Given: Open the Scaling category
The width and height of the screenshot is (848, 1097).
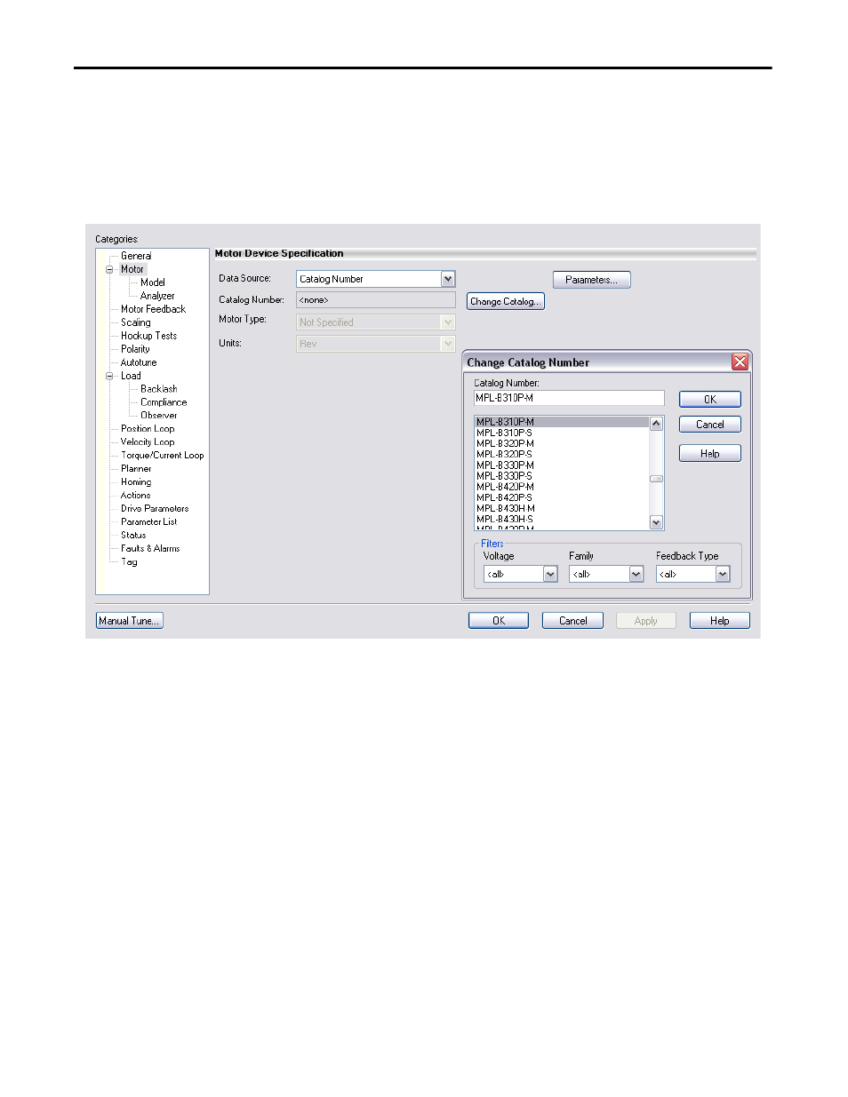Looking at the screenshot, I should coord(136,322).
